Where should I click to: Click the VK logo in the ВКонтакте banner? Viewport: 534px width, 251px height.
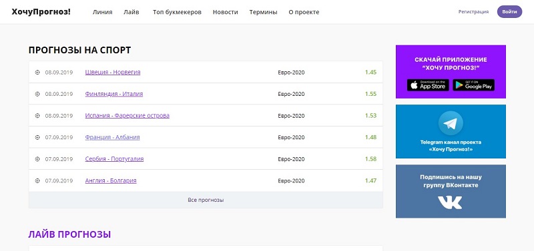point(450,202)
